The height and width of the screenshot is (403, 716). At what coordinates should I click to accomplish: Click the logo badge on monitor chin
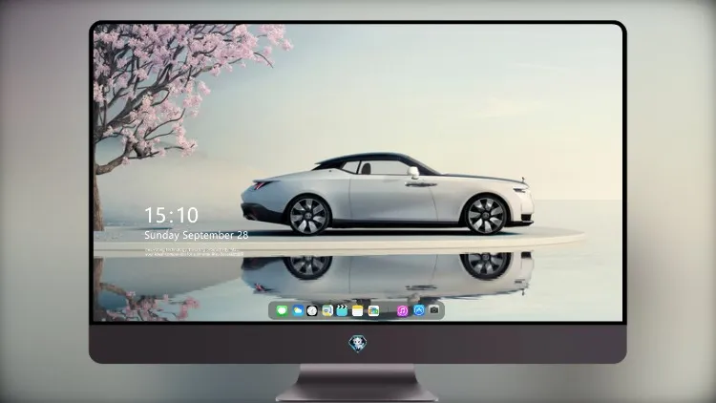358,344
